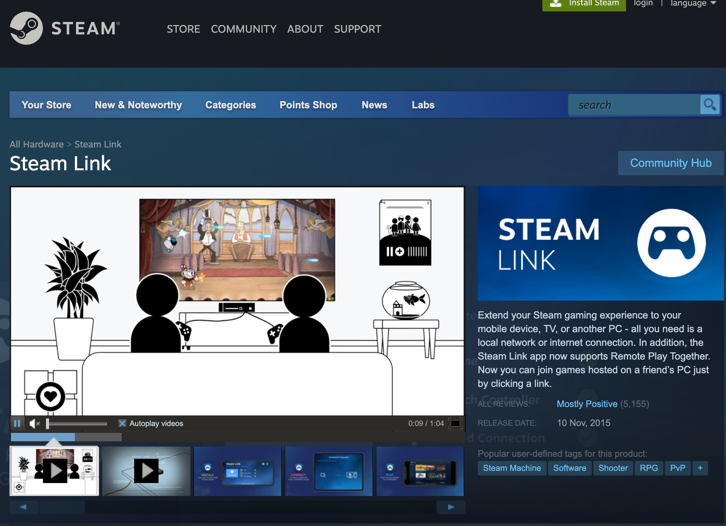Image resolution: width=726 pixels, height=526 pixels.
Task: Pause the video with the pause button
Action: (x=17, y=423)
